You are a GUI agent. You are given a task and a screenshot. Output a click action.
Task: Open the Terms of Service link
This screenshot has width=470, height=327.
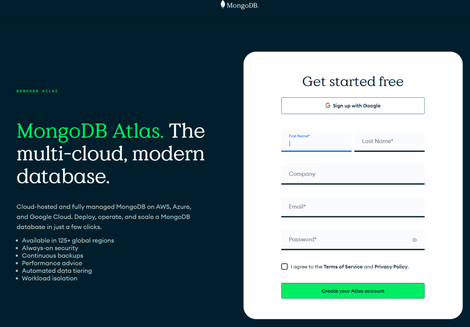point(343,267)
